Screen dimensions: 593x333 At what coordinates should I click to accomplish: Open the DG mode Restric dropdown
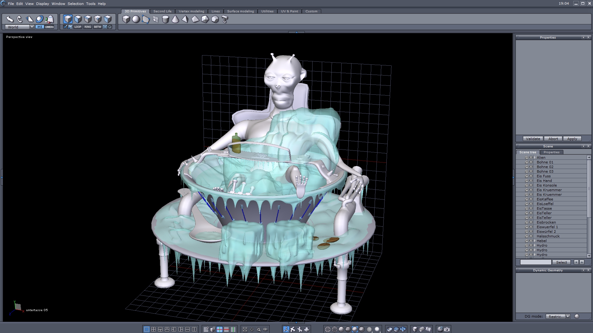pos(568,316)
